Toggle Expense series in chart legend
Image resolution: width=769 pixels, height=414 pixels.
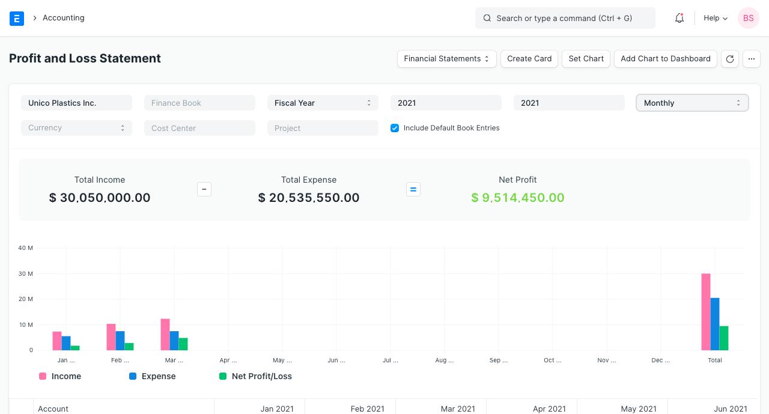coord(153,376)
